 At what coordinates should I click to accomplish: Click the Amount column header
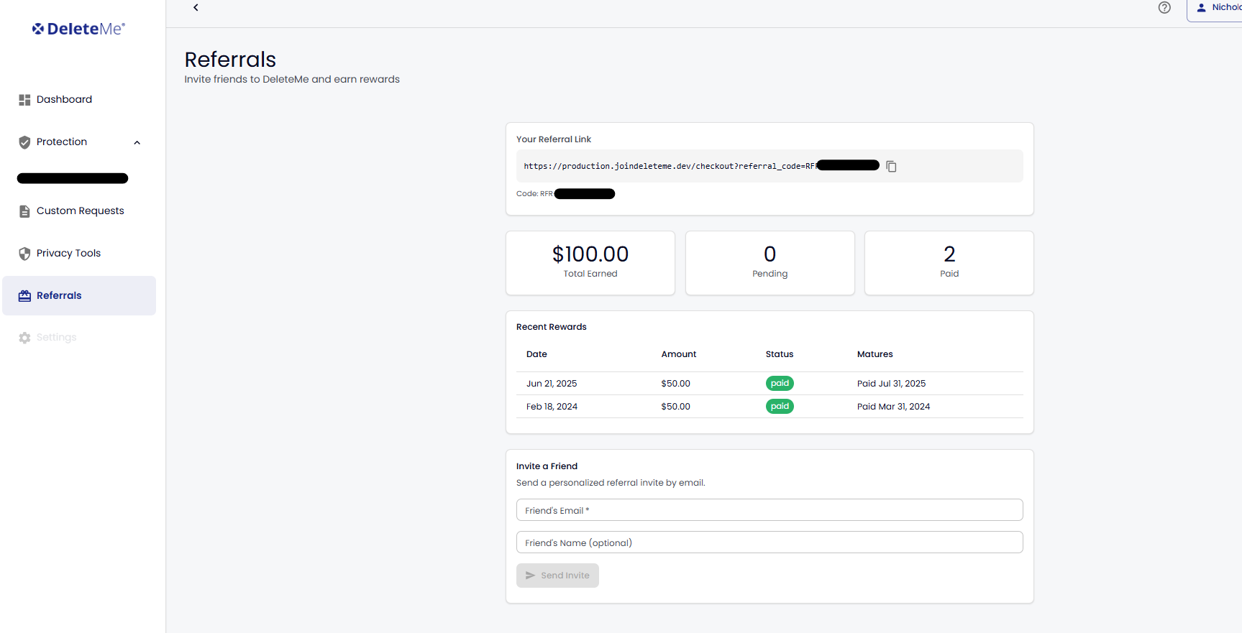coord(679,354)
